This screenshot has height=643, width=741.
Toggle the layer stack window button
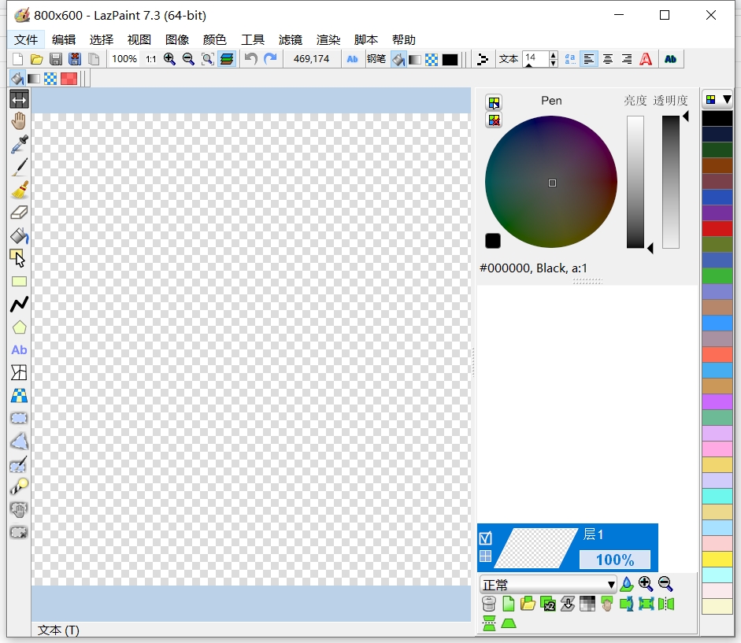[227, 59]
